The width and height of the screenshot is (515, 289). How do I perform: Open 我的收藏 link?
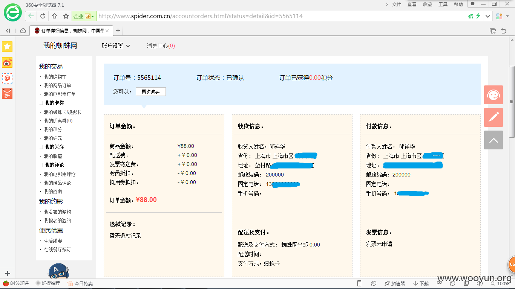pyautogui.click(x=53, y=156)
